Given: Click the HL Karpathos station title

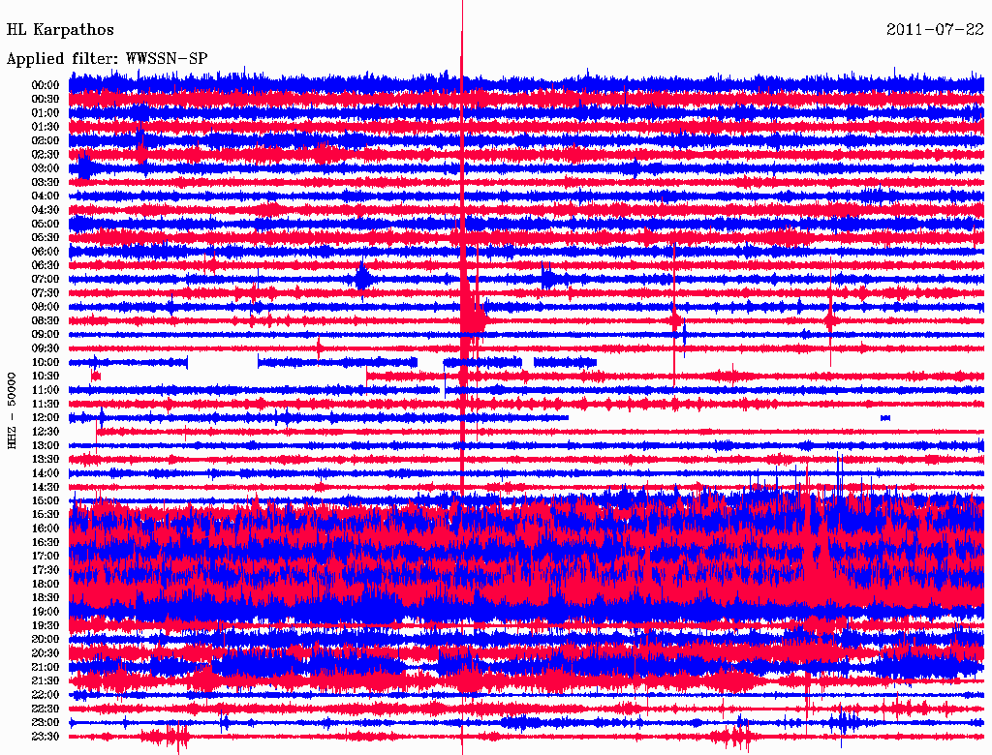Looking at the screenshot, I should click(60, 30).
